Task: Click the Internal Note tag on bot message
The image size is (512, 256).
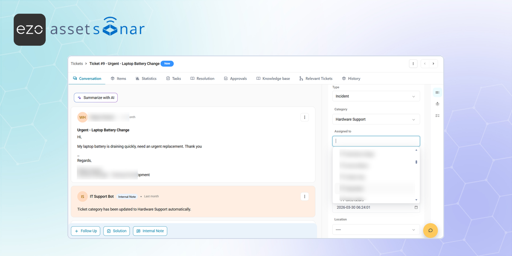Action: point(127,197)
